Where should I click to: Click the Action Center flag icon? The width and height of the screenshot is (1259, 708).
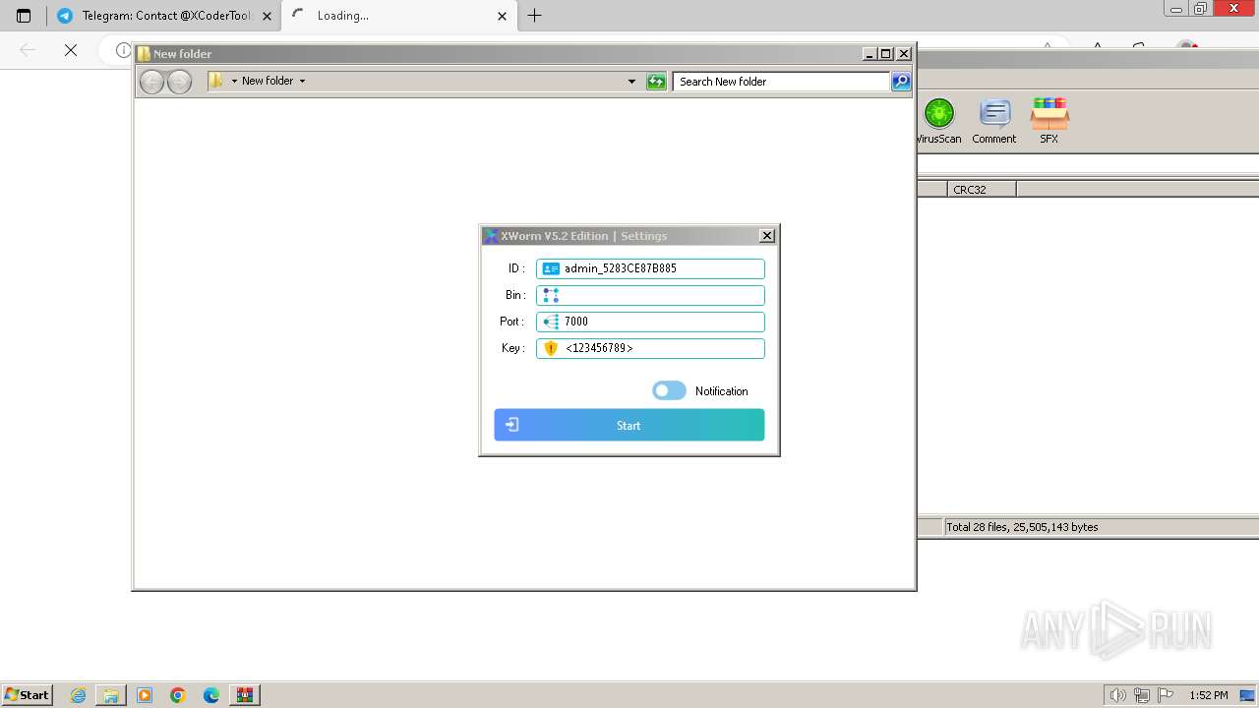coord(1165,695)
